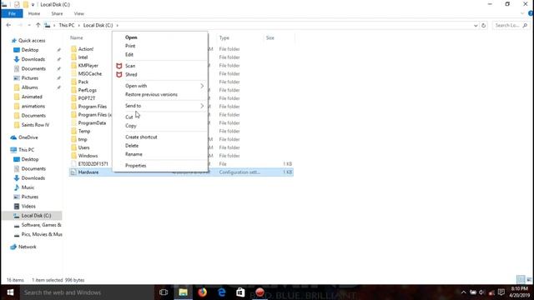Image resolution: width=534 pixels, height=300 pixels.
Task: Click the volume speaker tray icon
Action: pyautogui.click(x=482, y=292)
